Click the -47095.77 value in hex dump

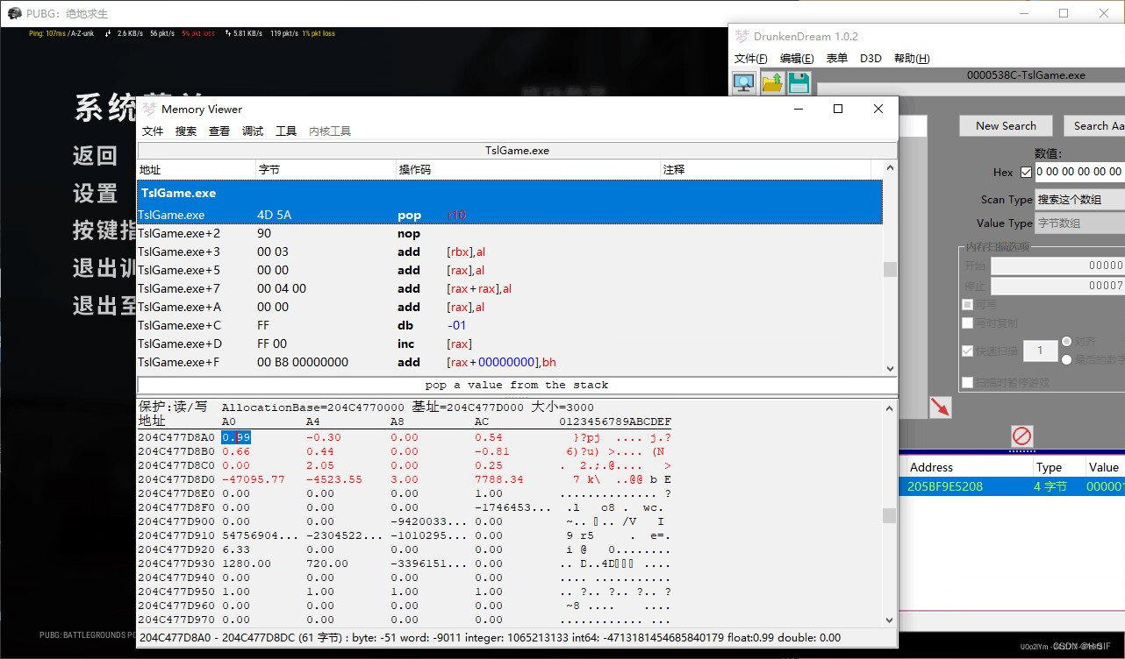coord(254,479)
